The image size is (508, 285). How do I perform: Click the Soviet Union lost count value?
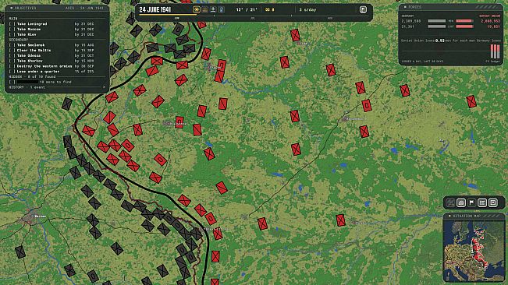pos(493,26)
